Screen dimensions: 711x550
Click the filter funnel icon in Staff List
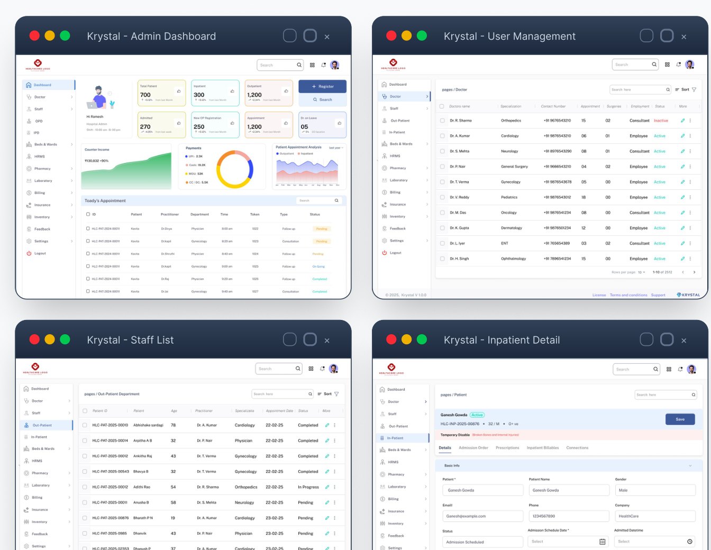[336, 394]
